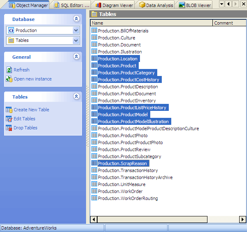This screenshot has width=247, height=232.
Task: Click the Data Analysis tab cube icon
Action: click(x=142, y=5)
